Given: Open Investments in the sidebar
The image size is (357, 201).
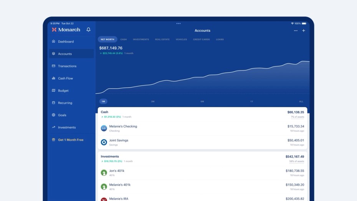Looking at the screenshot, I should 67,127.
